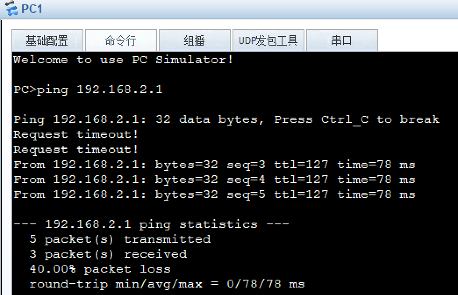Click the 40.00% packet loss line
The width and height of the screenshot is (458, 295).
[92, 269]
